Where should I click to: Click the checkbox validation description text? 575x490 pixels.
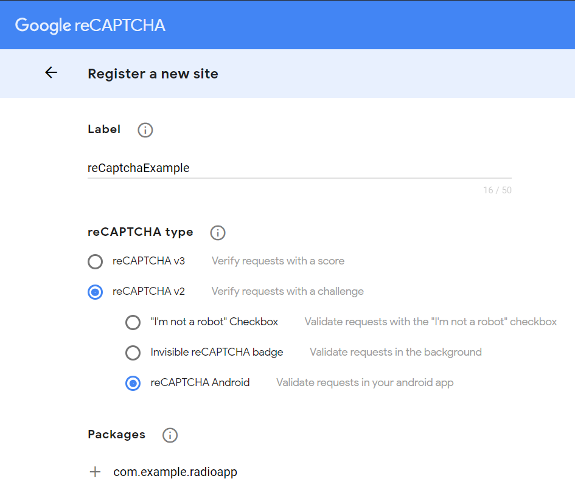click(431, 322)
